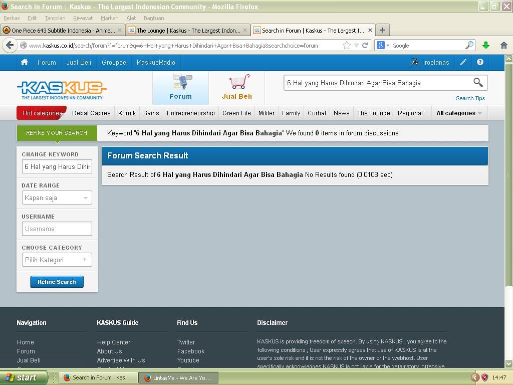Viewport: 513px width, 385px height.
Task: Close the Search in Forum tab
Action: (370, 30)
